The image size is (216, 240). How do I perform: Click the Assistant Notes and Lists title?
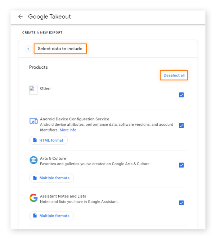[x=63, y=196]
